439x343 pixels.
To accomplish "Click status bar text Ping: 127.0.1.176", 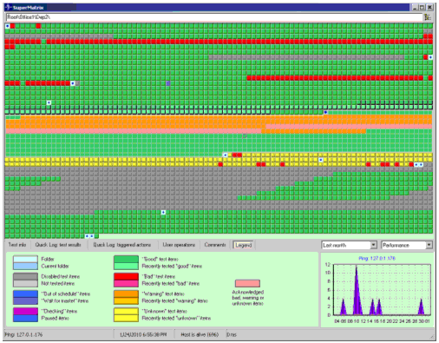I will click(23, 335).
